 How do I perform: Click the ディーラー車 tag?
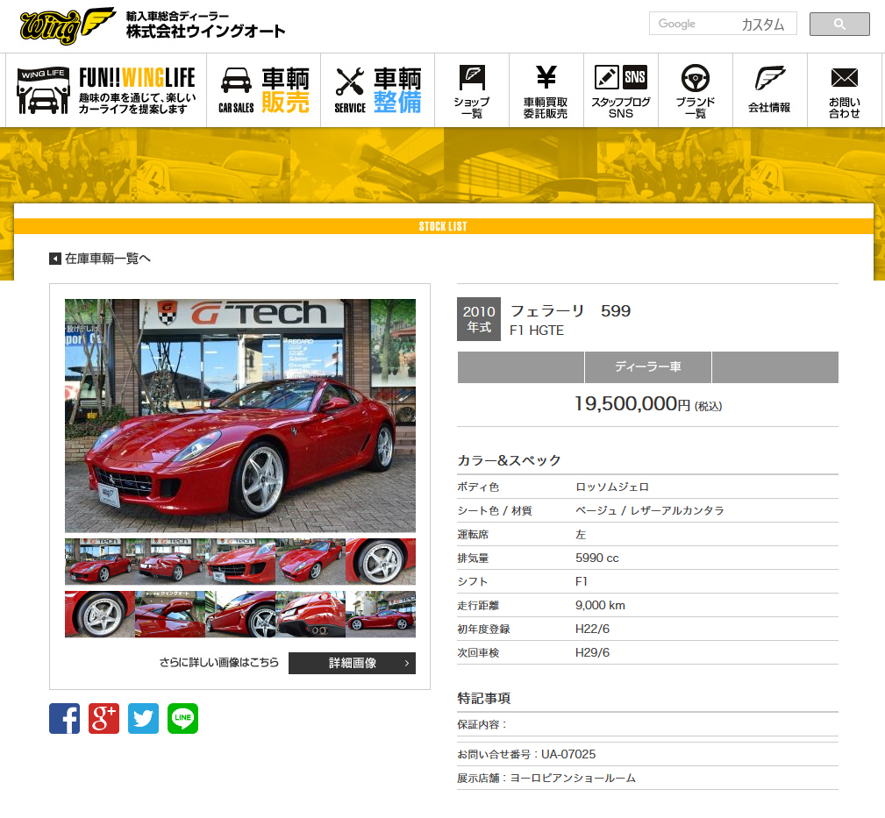click(648, 366)
